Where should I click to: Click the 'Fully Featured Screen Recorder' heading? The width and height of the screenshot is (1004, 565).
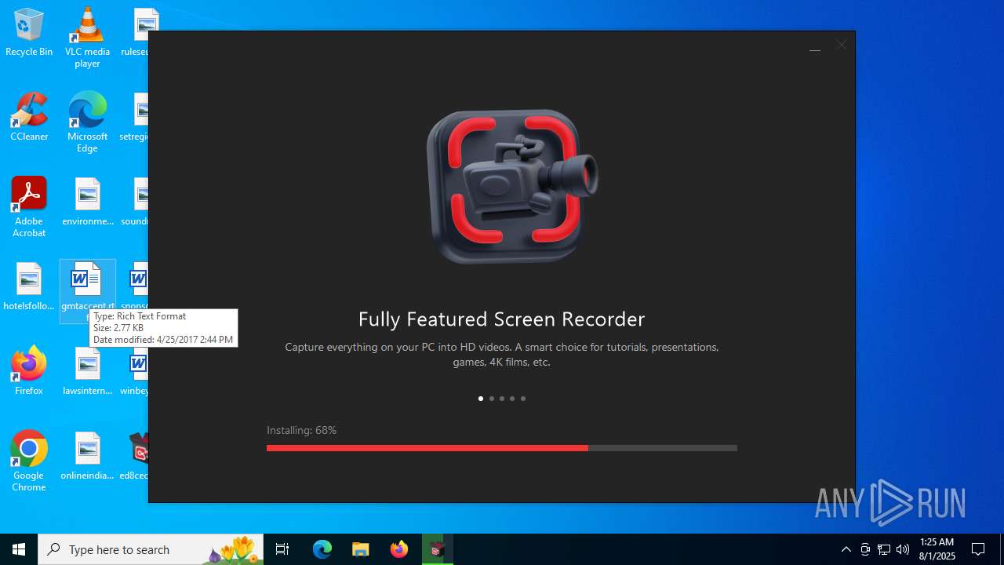coord(502,319)
